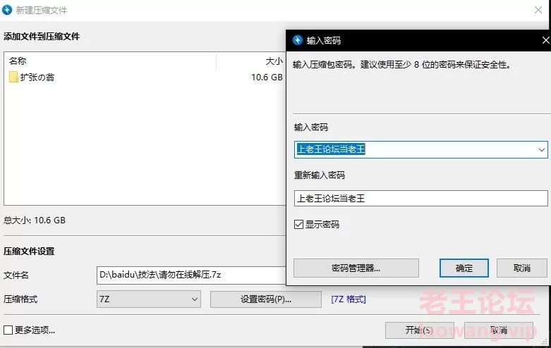Open the 压缩格式 7Z dropdown
The height and width of the screenshot is (348, 551).
tap(149, 299)
